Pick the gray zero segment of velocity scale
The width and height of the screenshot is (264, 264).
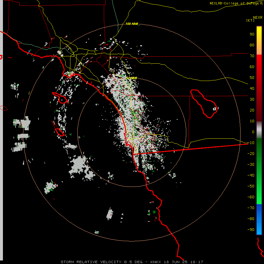[x=259, y=130]
